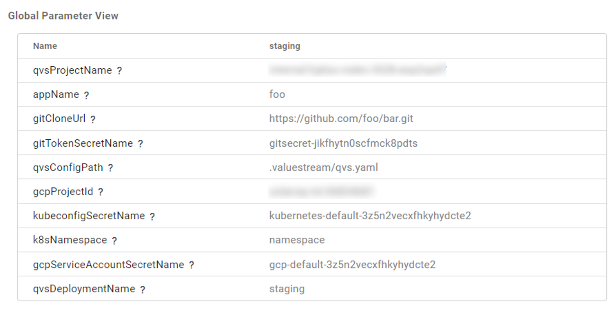
Task: Click help icon next to qvsProjectName
Action: pos(119,71)
